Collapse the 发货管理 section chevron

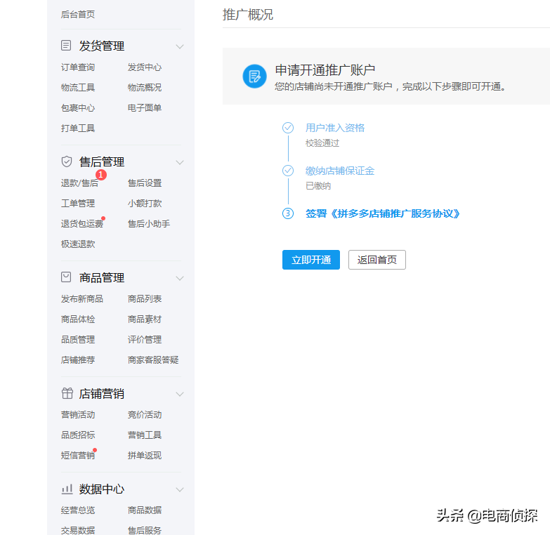point(180,46)
